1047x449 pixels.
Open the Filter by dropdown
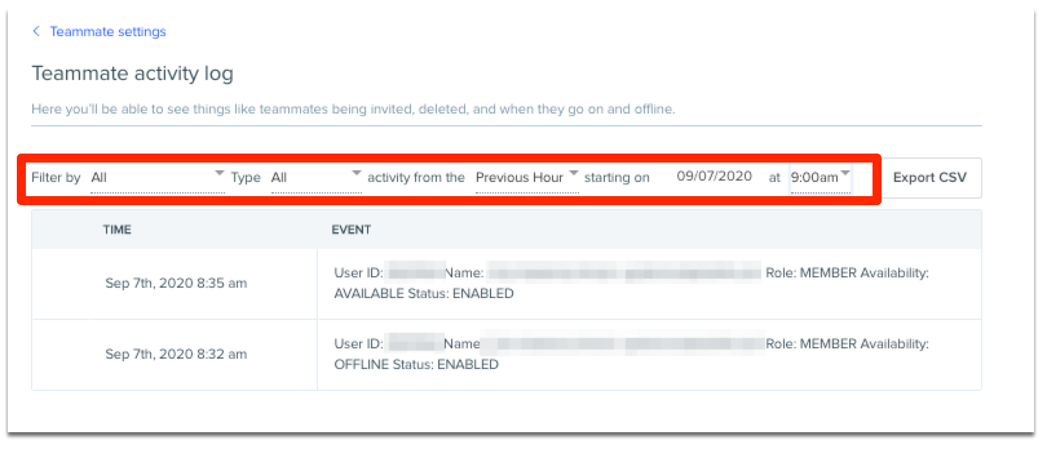click(158, 177)
